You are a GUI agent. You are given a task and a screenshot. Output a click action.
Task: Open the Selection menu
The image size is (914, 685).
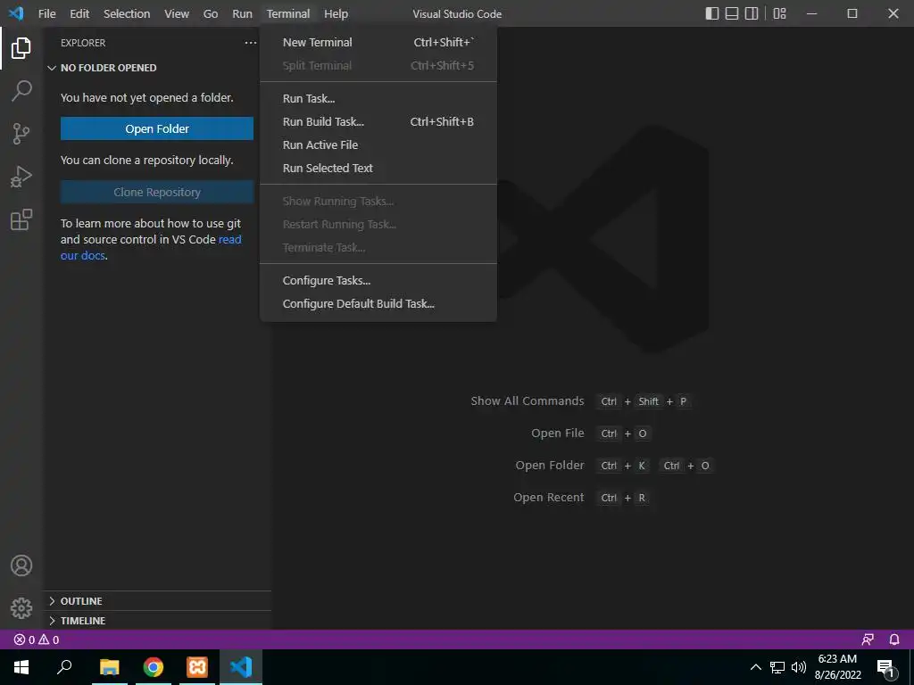tap(127, 13)
